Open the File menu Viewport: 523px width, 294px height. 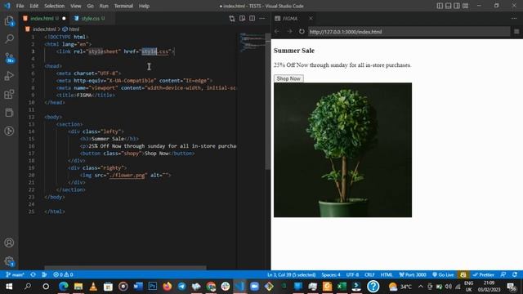pos(20,6)
